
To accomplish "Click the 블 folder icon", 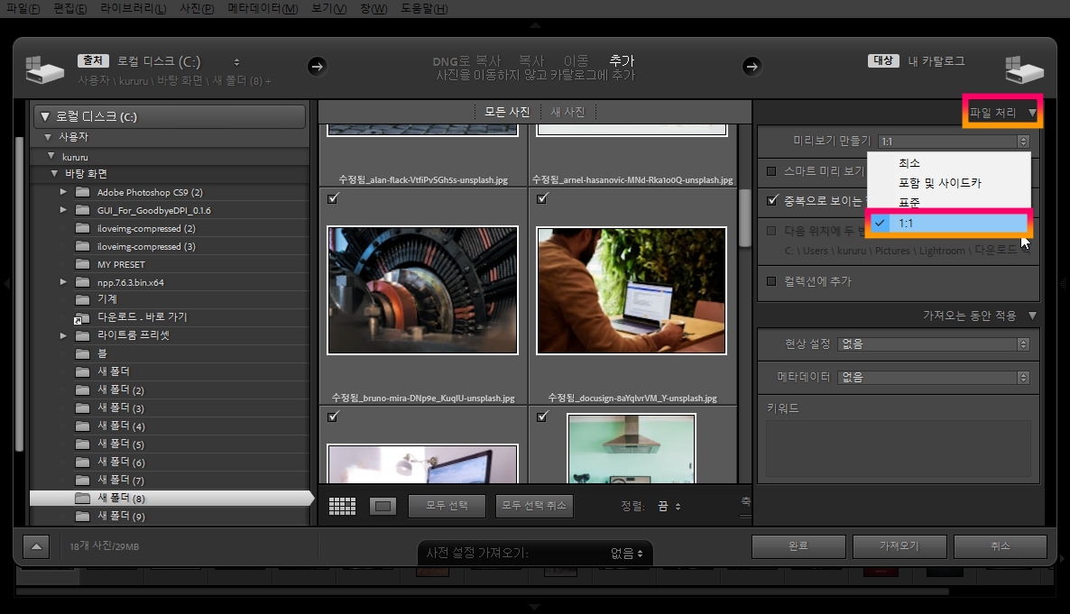I will (x=83, y=353).
